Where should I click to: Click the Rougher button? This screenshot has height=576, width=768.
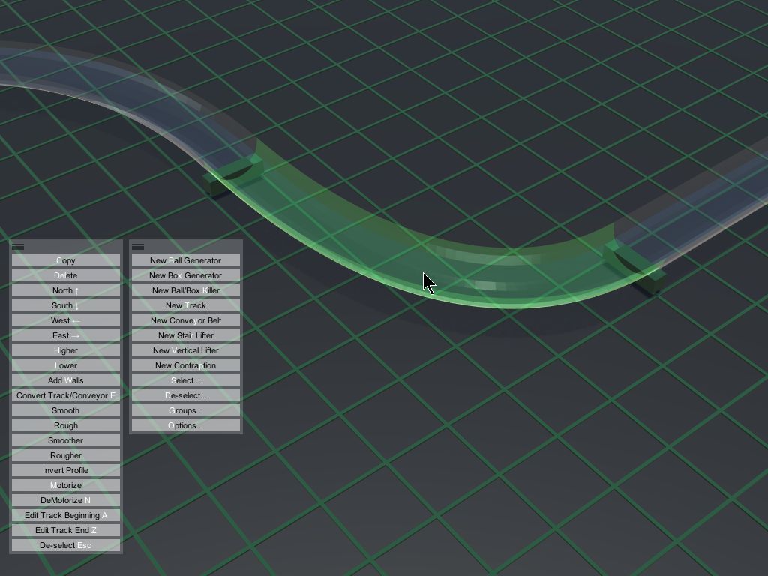66,455
